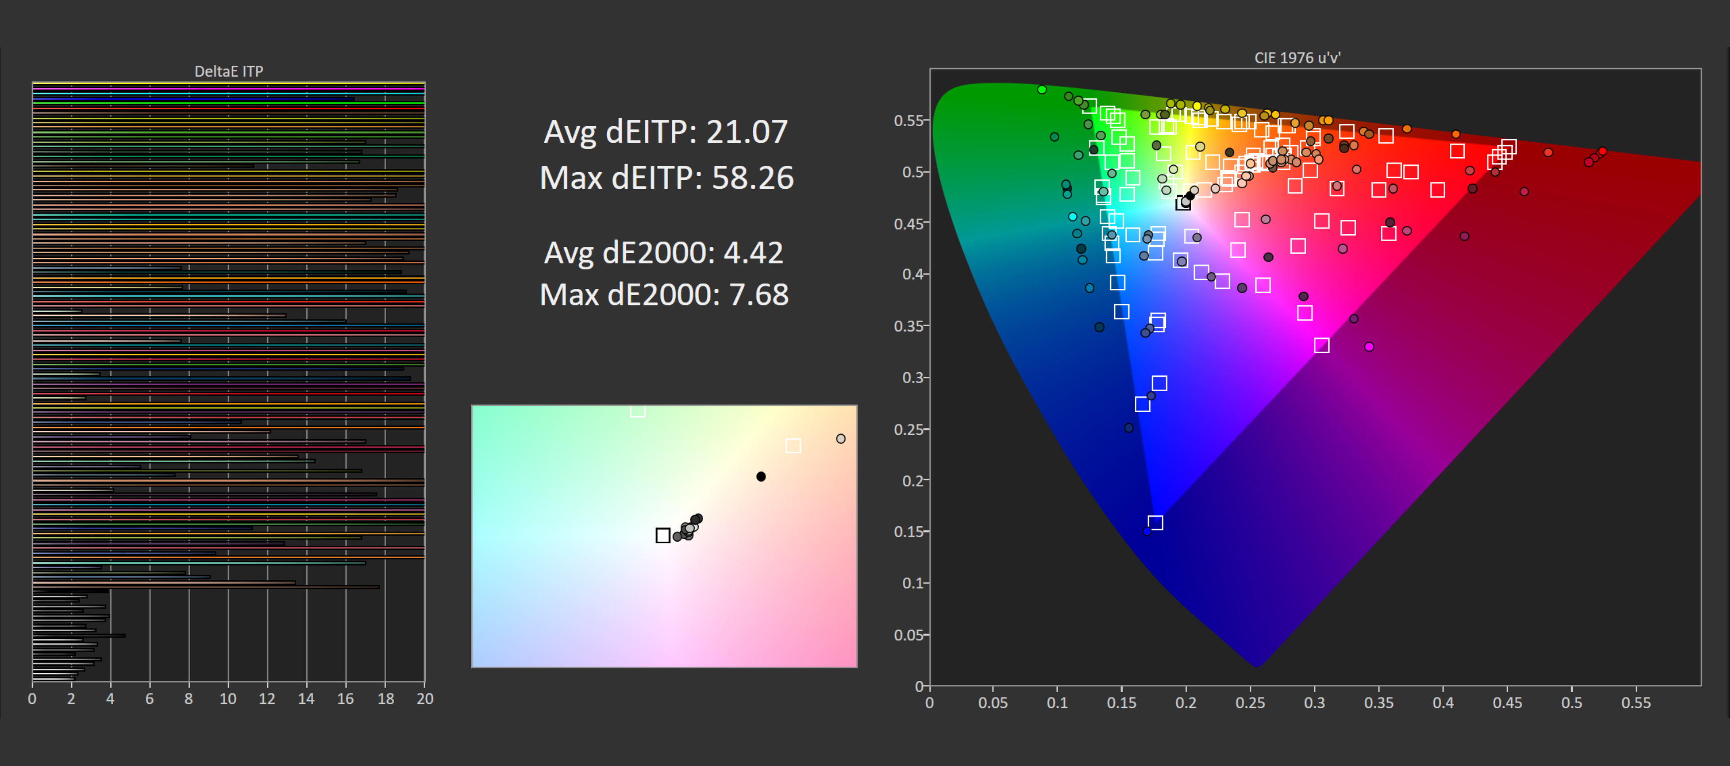The image size is (1730, 766).
Task: Click the 'CIE 1976 u'v'' chart title
Action: (1297, 58)
